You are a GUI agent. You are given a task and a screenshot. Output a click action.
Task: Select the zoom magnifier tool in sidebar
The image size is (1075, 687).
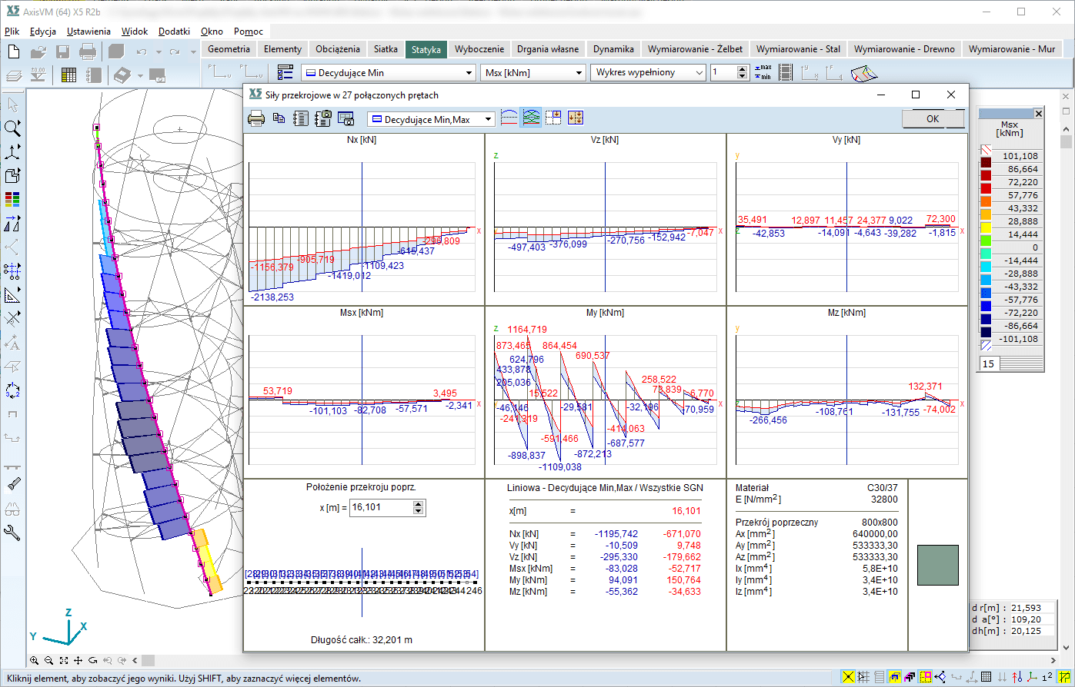coord(12,128)
